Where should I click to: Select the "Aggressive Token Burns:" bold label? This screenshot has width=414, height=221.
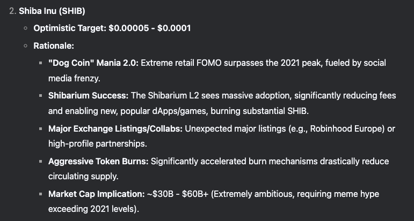[x=98, y=161]
